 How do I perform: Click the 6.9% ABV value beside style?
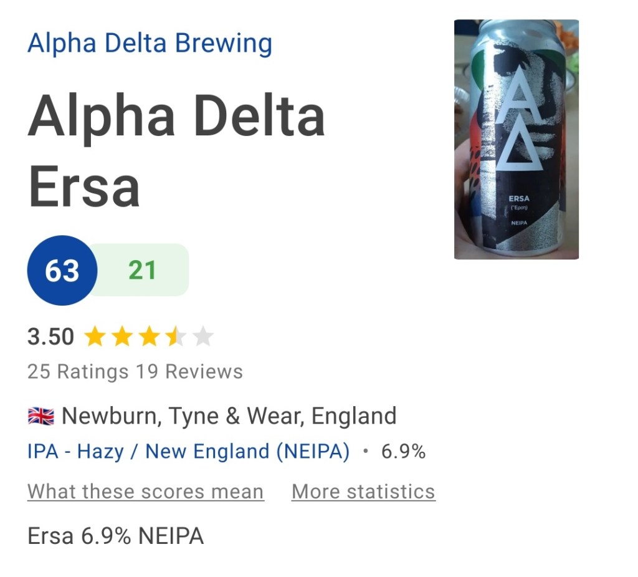(403, 451)
